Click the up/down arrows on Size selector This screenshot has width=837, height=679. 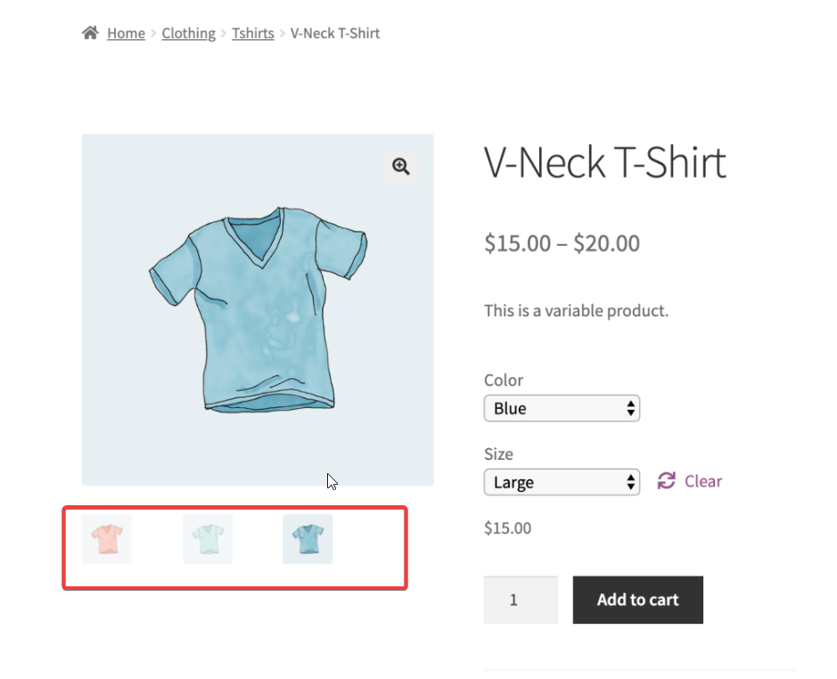(629, 482)
